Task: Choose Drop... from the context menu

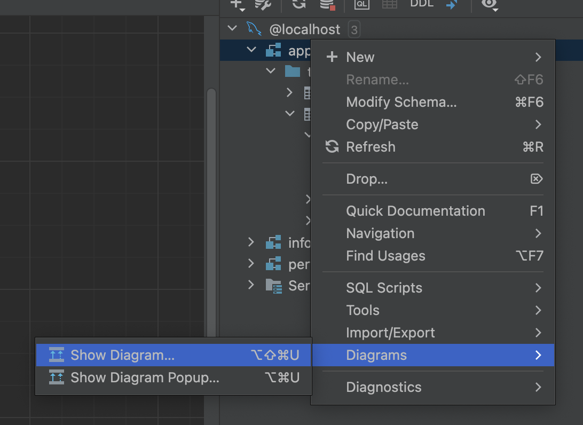Action: 433,179
